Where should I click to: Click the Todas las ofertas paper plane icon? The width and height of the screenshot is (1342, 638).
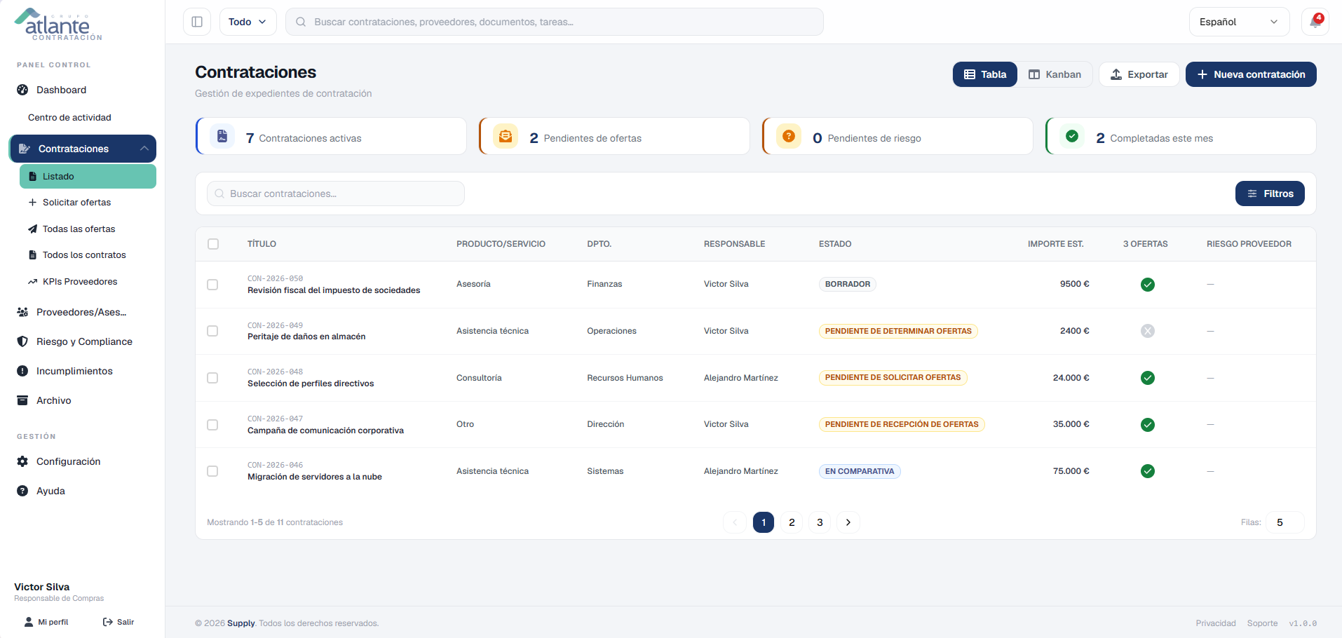32,229
